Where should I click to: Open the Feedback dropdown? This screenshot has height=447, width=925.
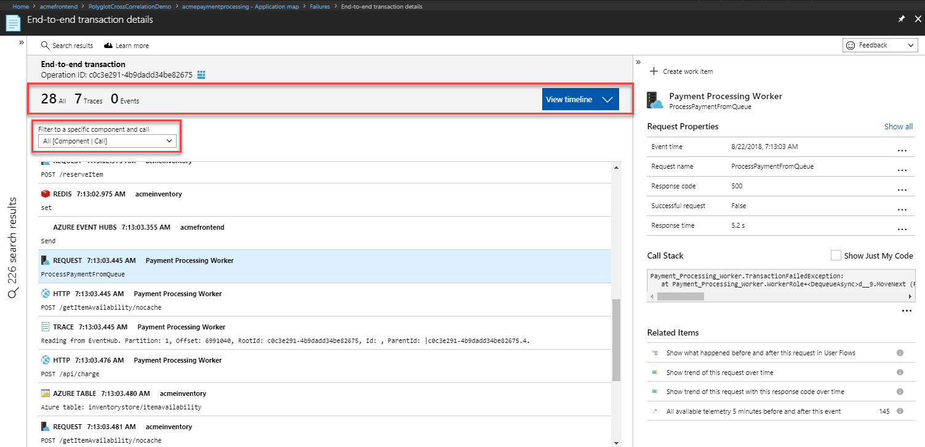(x=880, y=46)
